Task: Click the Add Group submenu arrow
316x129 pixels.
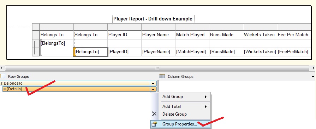Action: 206,97
